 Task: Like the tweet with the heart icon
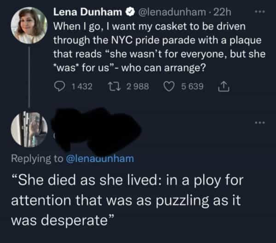(x=171, y=86)
